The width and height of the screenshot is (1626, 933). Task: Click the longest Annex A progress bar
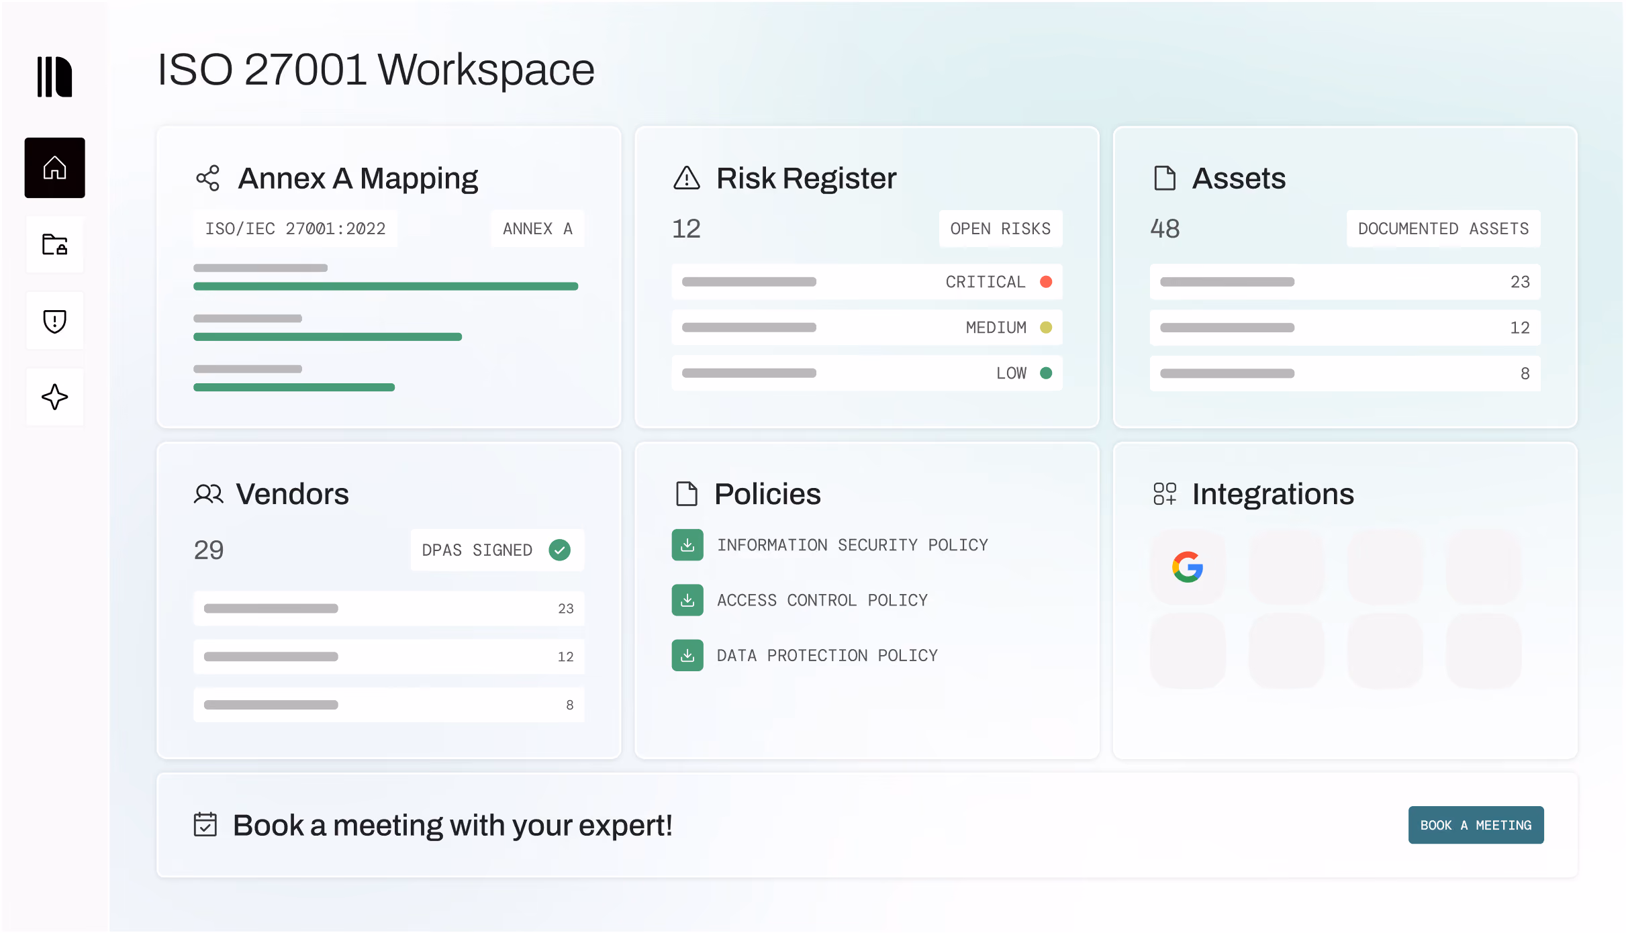(386, 287)
